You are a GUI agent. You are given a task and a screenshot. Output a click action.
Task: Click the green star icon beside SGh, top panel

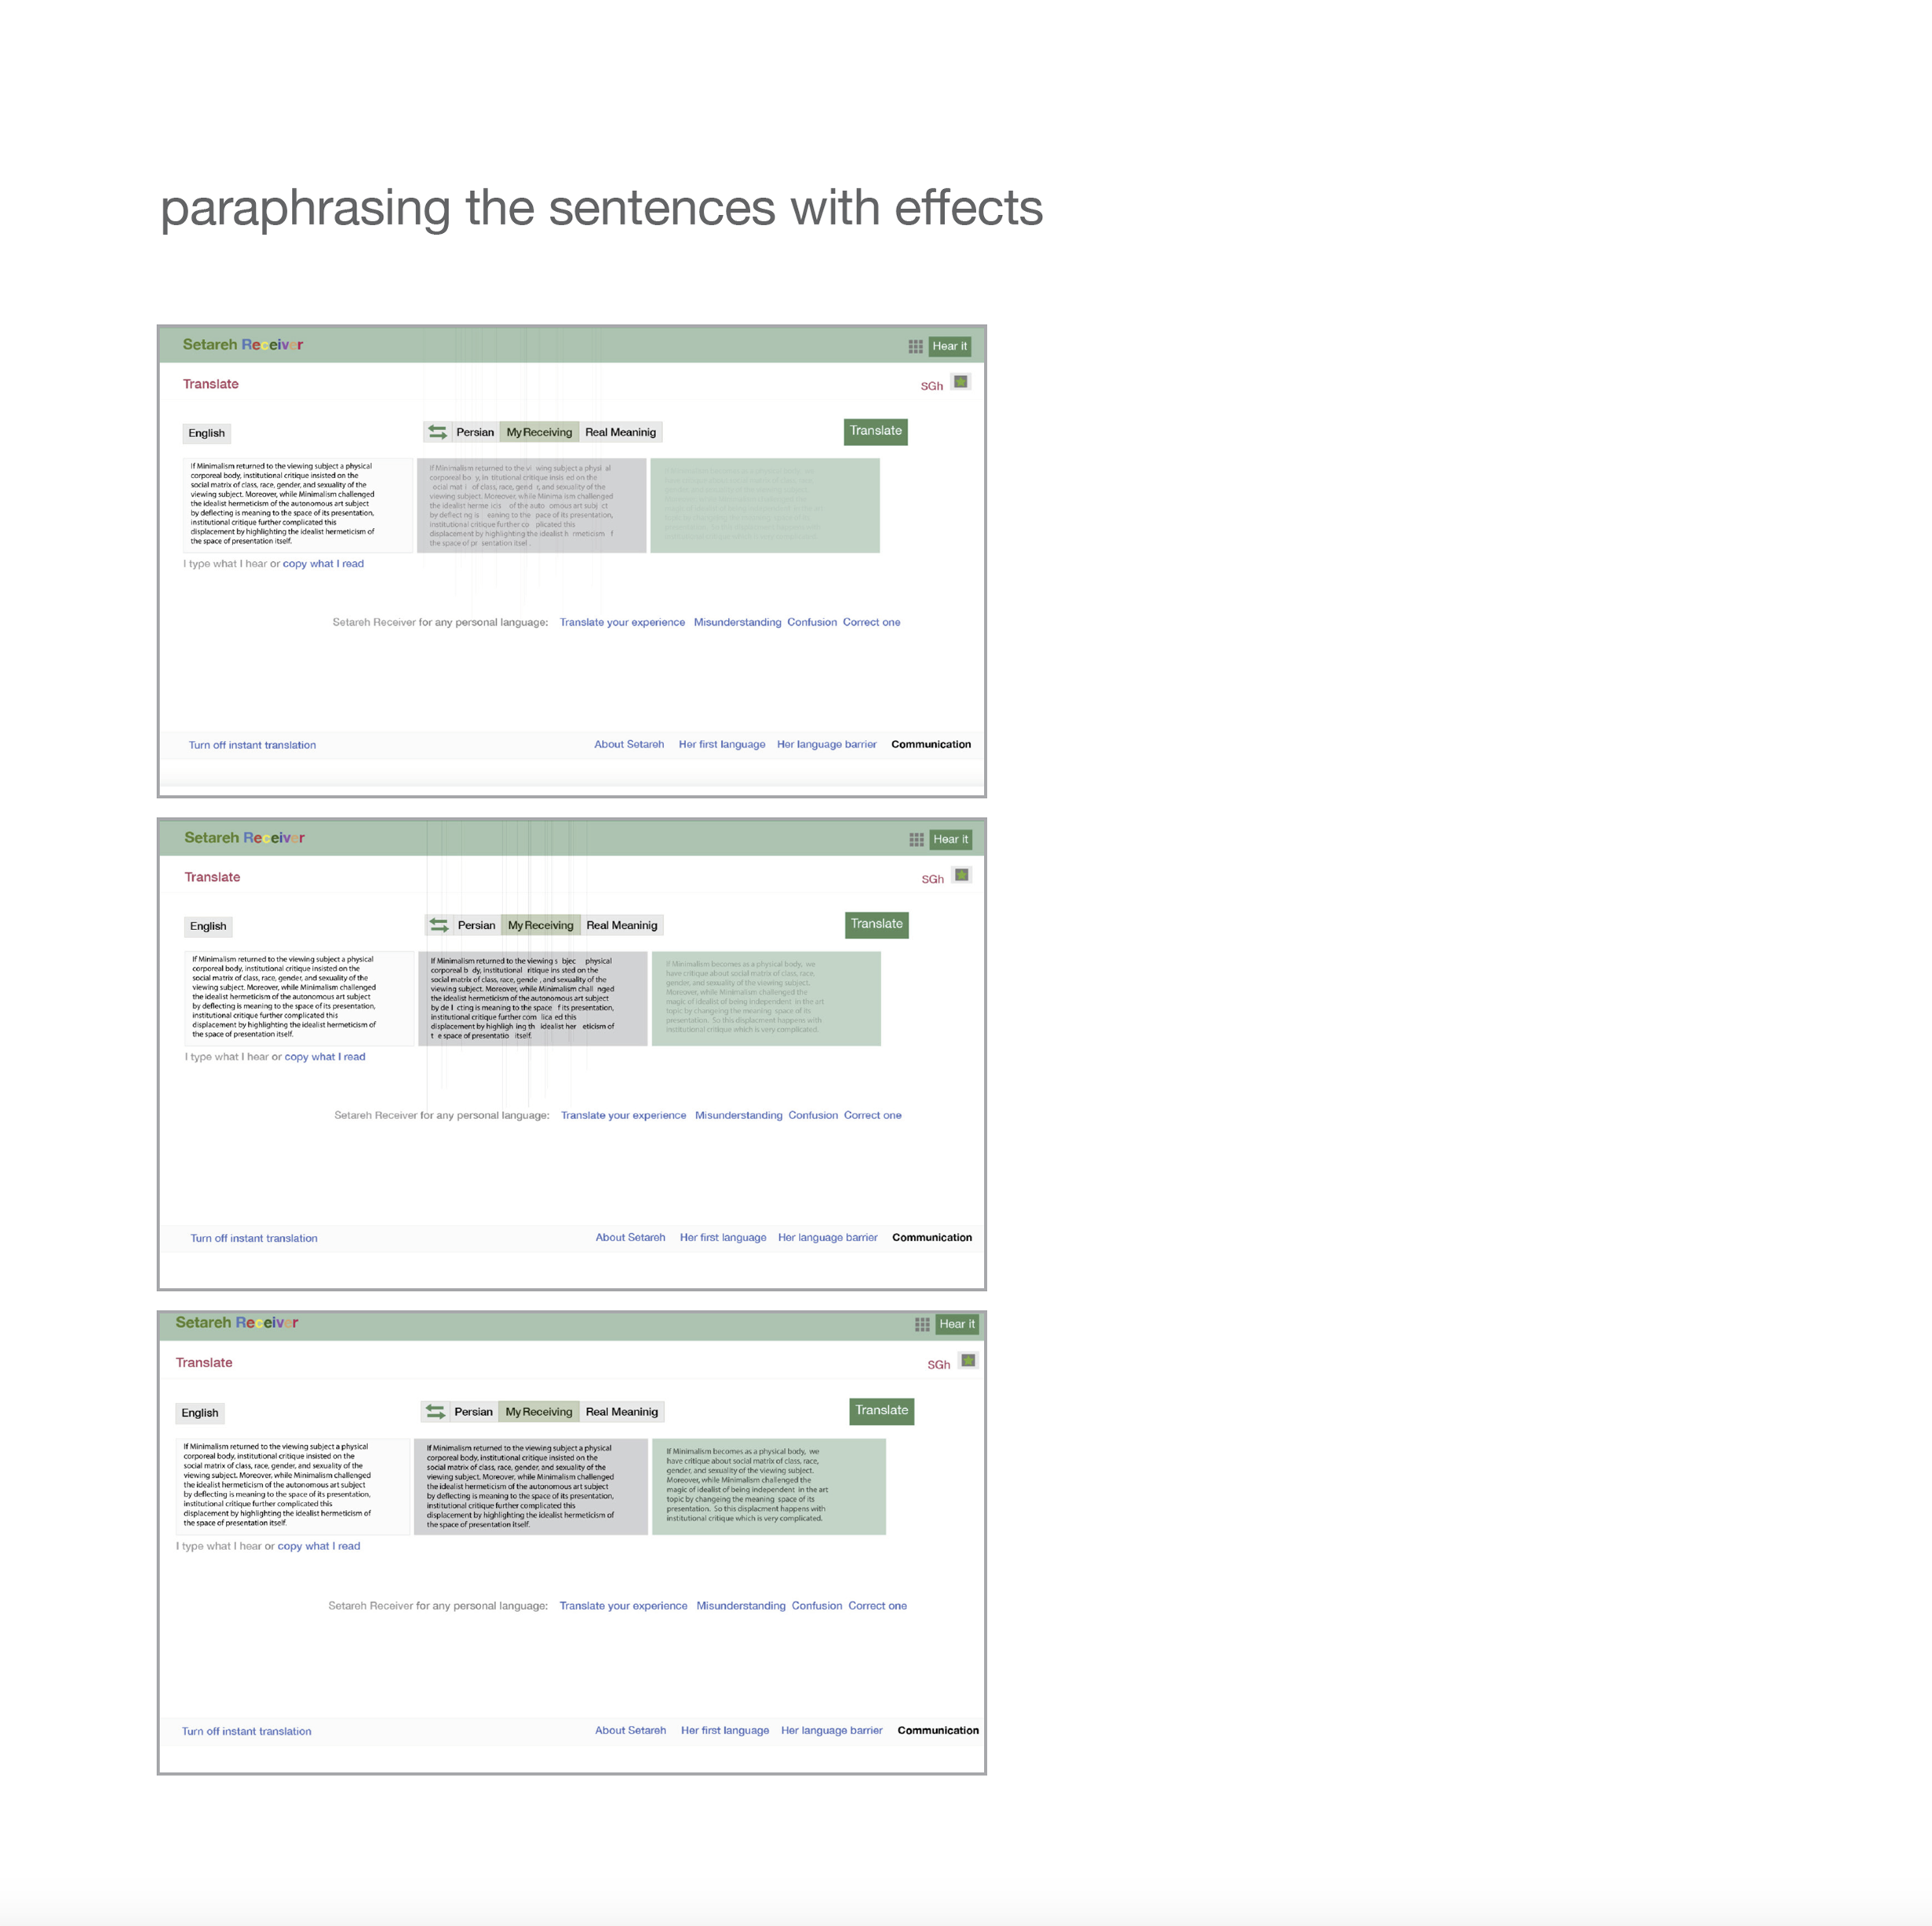click(961, 382)
